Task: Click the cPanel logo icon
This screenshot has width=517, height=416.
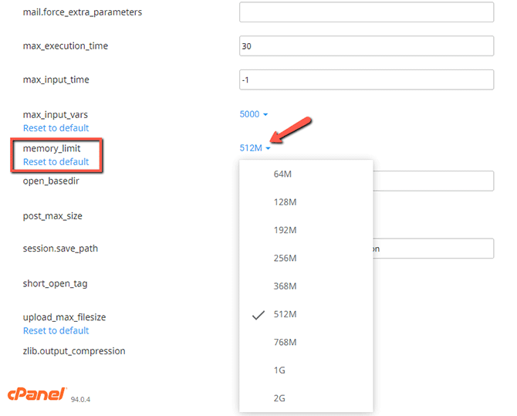Action: (x=38, y=394)
